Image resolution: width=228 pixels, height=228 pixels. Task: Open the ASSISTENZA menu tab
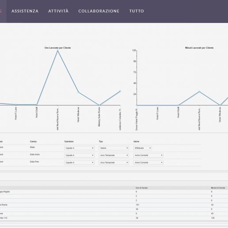point(25,11)
